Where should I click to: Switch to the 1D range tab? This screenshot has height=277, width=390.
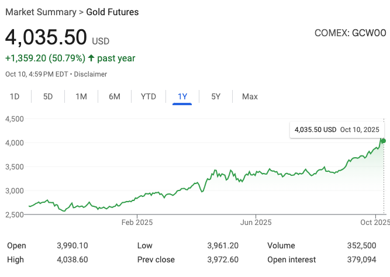point(15,96)
